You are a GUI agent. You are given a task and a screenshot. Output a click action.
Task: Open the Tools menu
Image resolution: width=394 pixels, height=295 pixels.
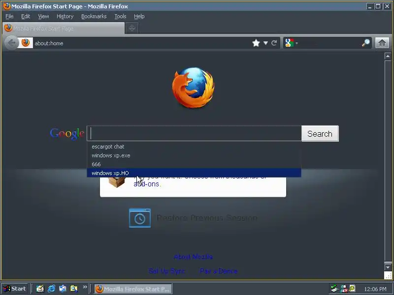[x=120, y=16]
